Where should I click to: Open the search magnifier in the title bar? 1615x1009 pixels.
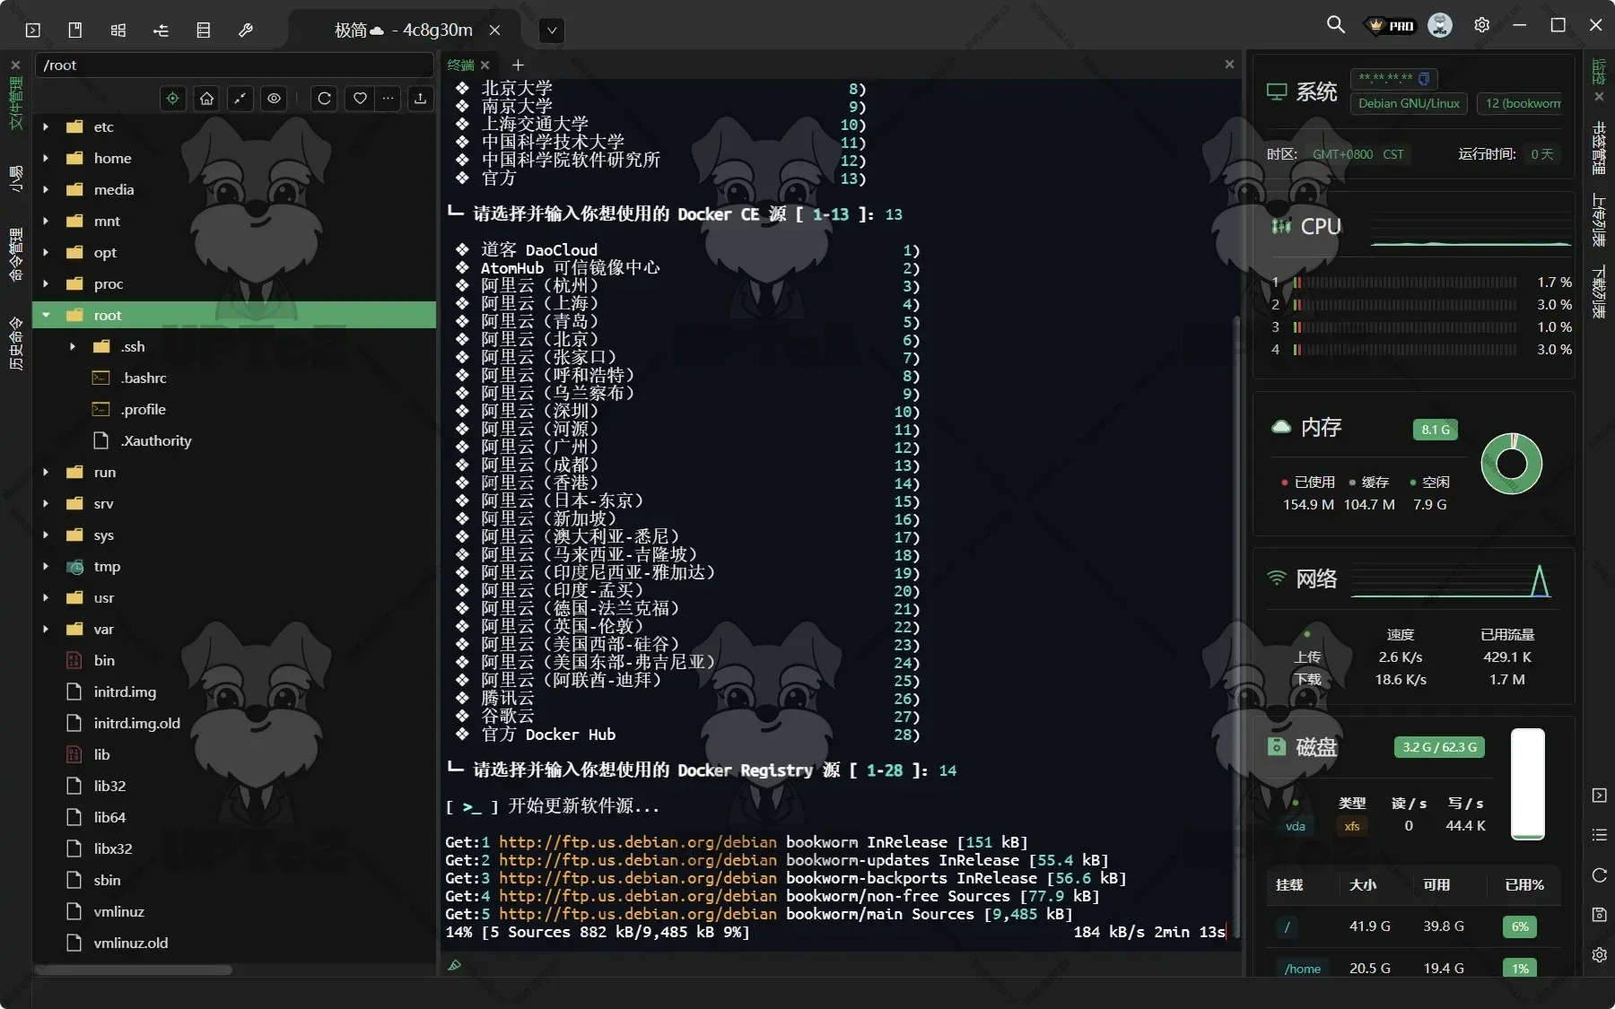(1336, 25)
